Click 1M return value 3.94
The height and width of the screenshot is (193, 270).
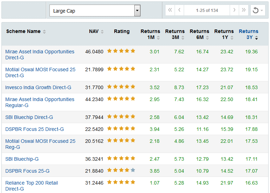point(154,129)
